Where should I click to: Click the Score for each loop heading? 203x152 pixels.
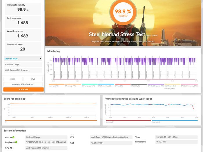pyautogui.click(x=14, y=99)
